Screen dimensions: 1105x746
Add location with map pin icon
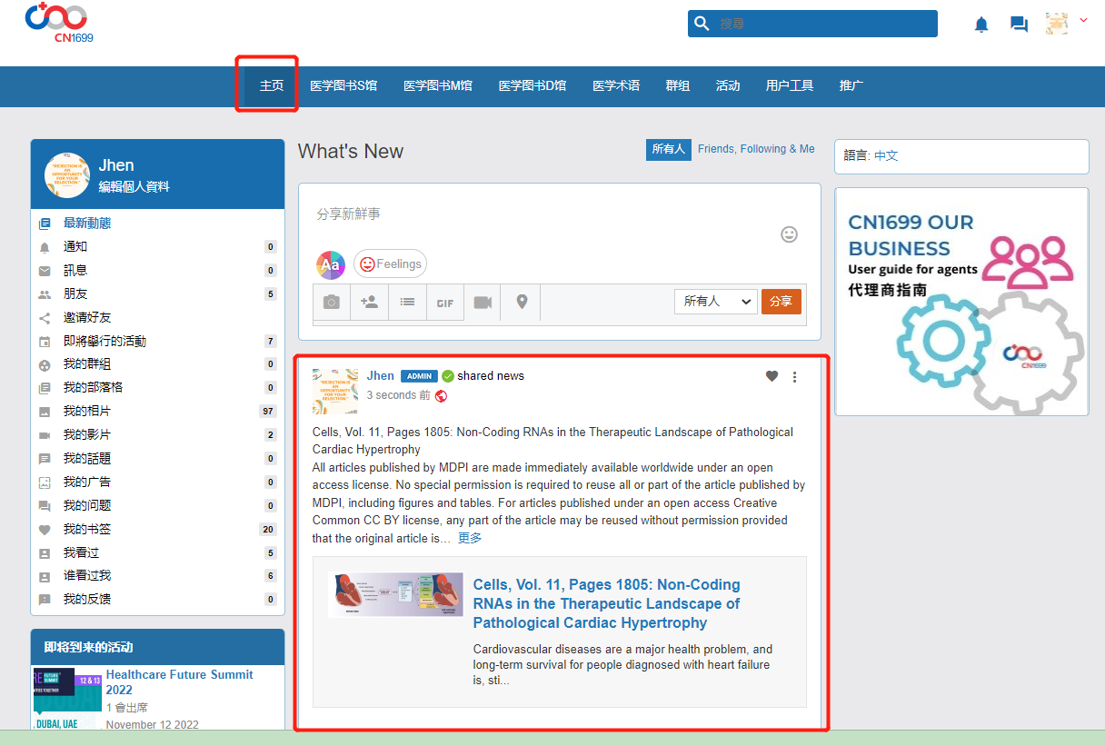(522, 303)
